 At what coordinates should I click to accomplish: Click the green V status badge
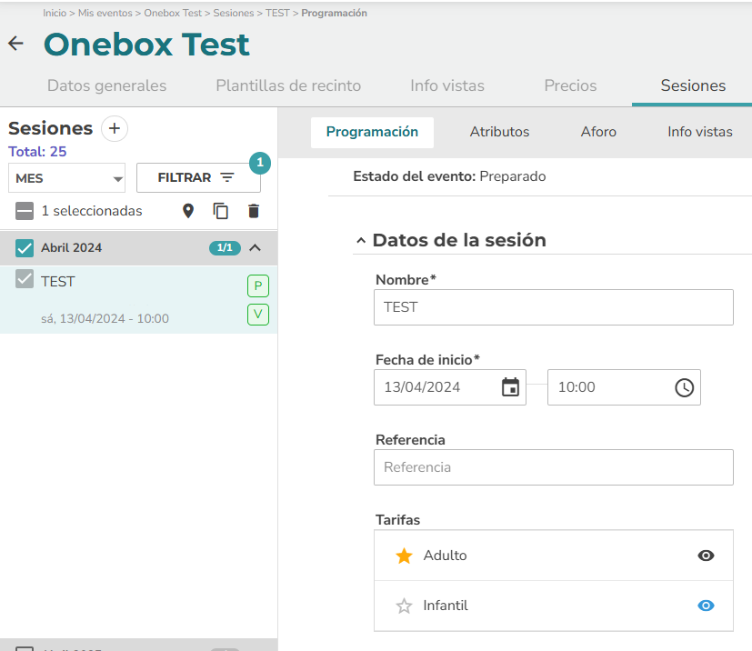tap(258, 315)
